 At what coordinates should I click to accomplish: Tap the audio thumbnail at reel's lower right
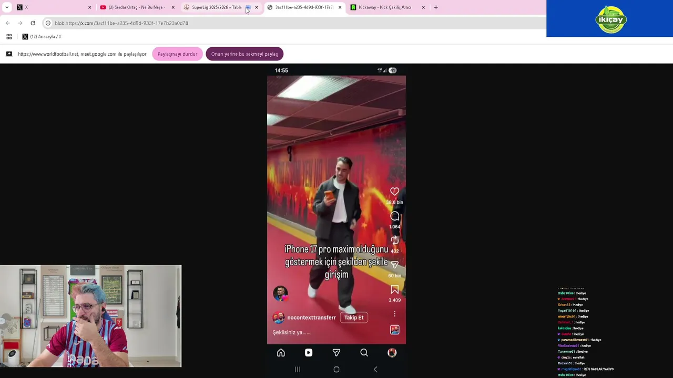click(x=394, y=330)
